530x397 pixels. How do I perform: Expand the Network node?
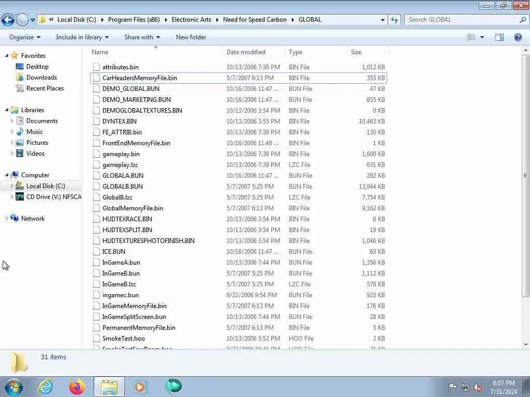7,219
